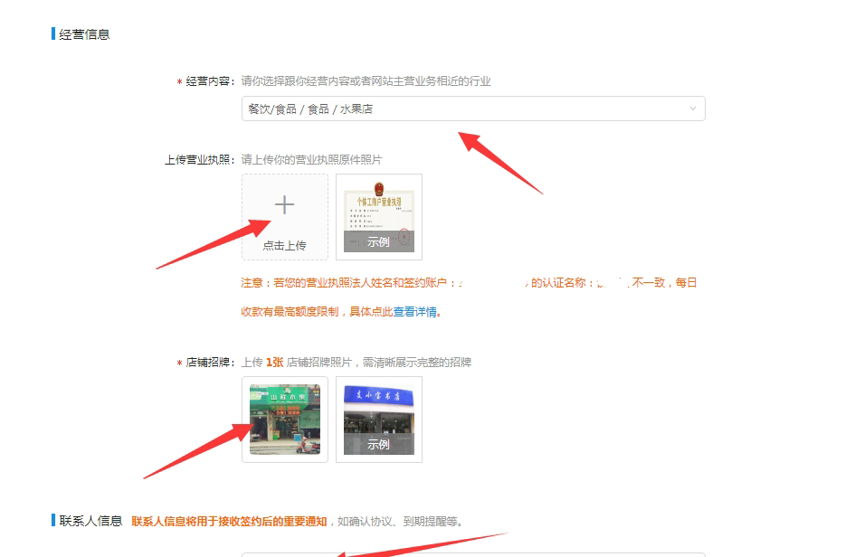Click 示例 label on the storefront sample

[x=378, y=445]
